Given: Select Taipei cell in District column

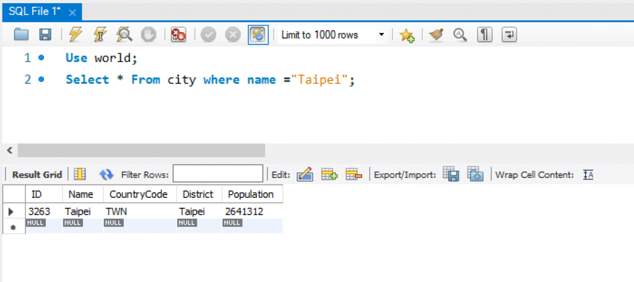Looking at the screenshot, I should 199,211.
